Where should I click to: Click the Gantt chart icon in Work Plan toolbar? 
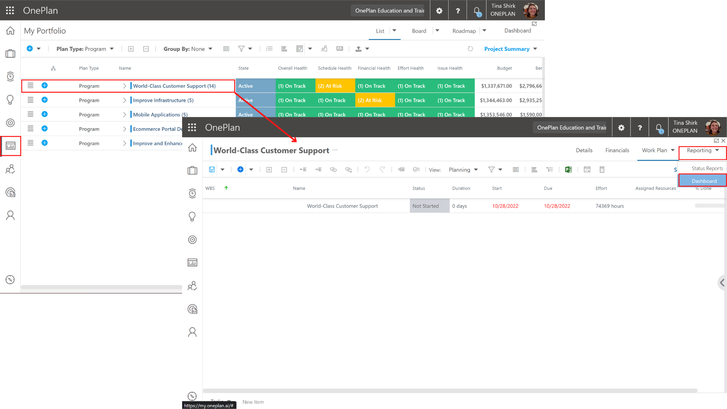[534, 170]
